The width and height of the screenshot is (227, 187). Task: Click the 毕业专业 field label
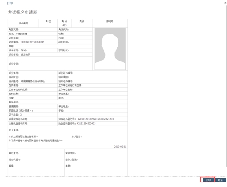14,64
